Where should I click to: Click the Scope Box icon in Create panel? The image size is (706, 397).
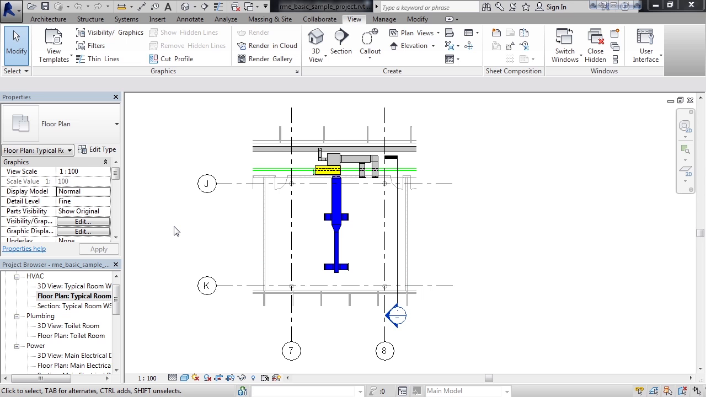point(468,46)
